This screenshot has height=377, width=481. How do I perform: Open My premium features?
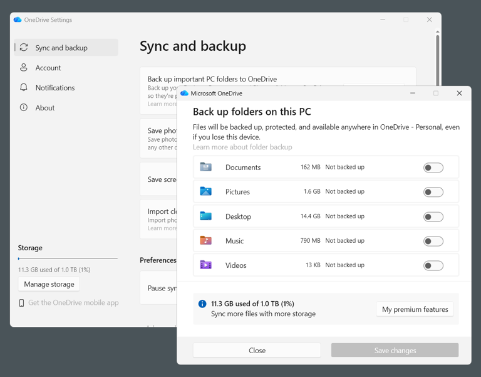pyautogui.click(x=415, y=309)
